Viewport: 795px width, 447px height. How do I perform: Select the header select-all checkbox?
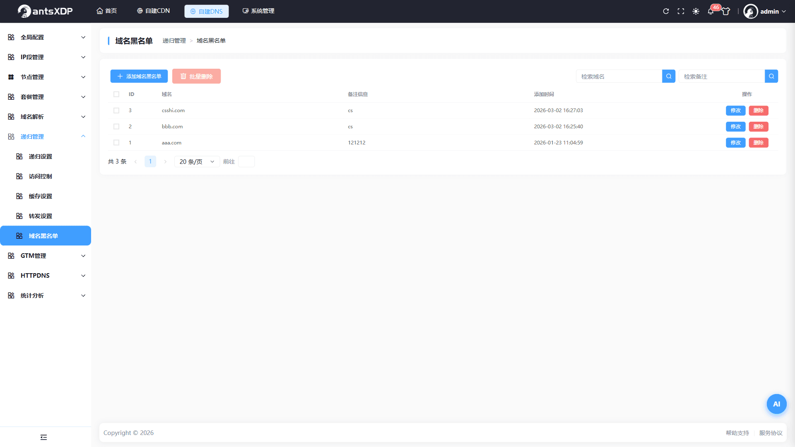point(116,94)
